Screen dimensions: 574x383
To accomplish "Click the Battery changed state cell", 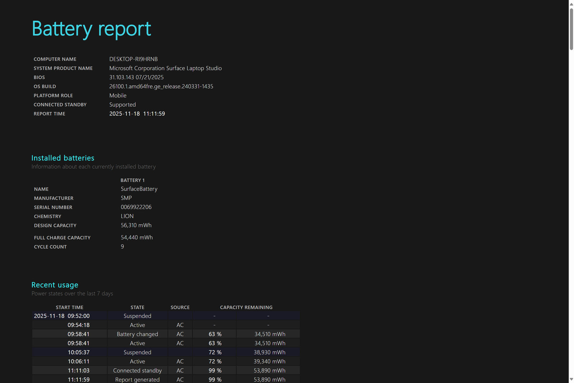I will click(137, 334).
